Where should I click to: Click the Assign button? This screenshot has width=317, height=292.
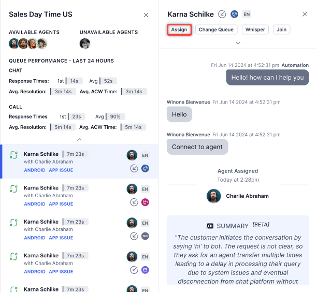point(179,30)
